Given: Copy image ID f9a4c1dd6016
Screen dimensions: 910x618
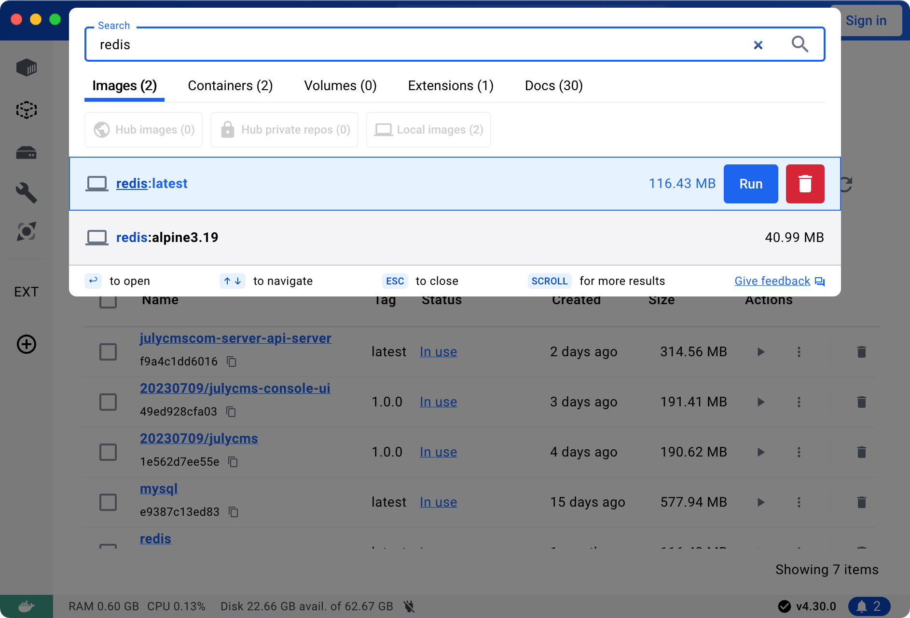Looking at the screenshot, I should point(232,362).
